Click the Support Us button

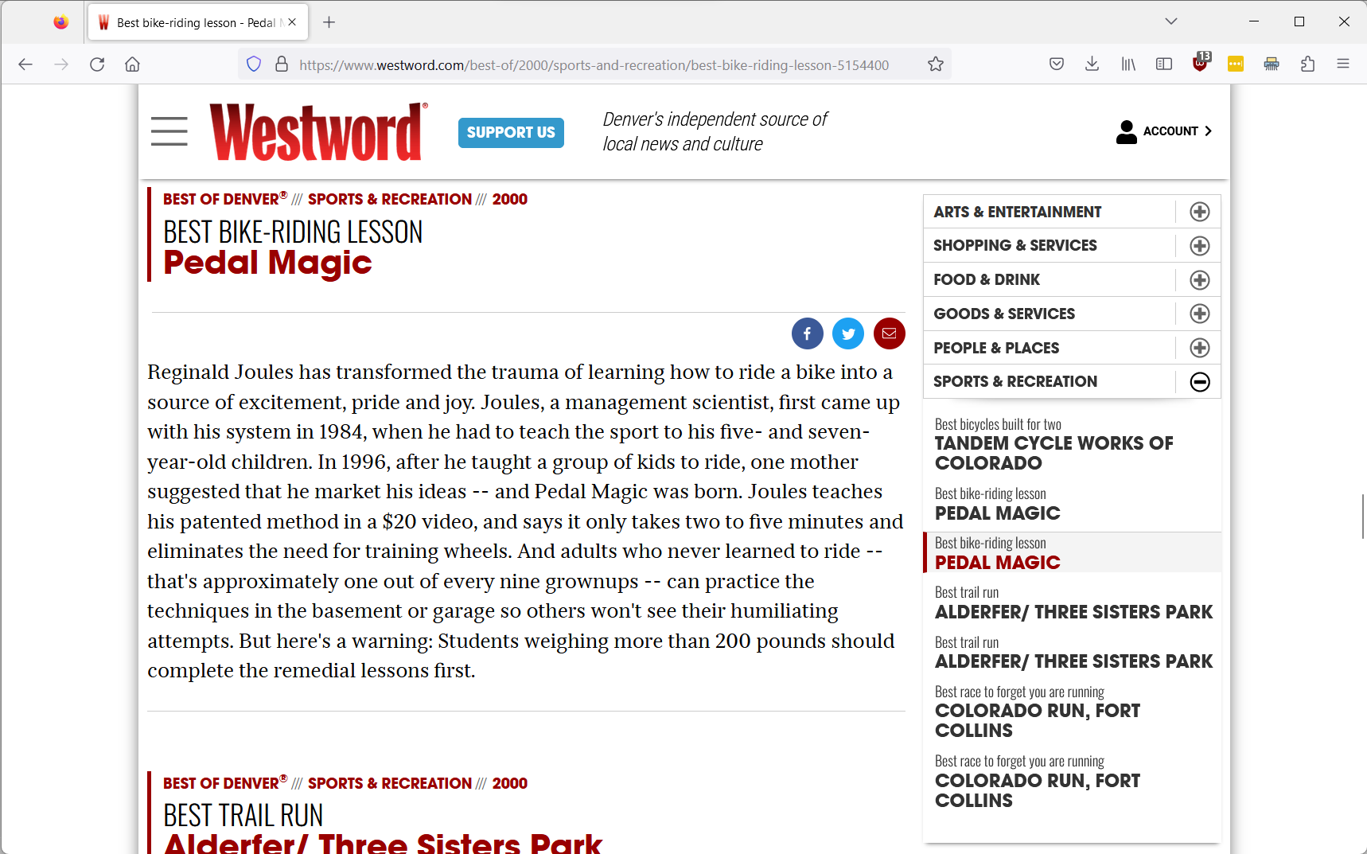(511, 133)
